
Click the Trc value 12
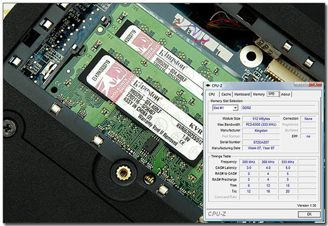[x=249, y=191]
